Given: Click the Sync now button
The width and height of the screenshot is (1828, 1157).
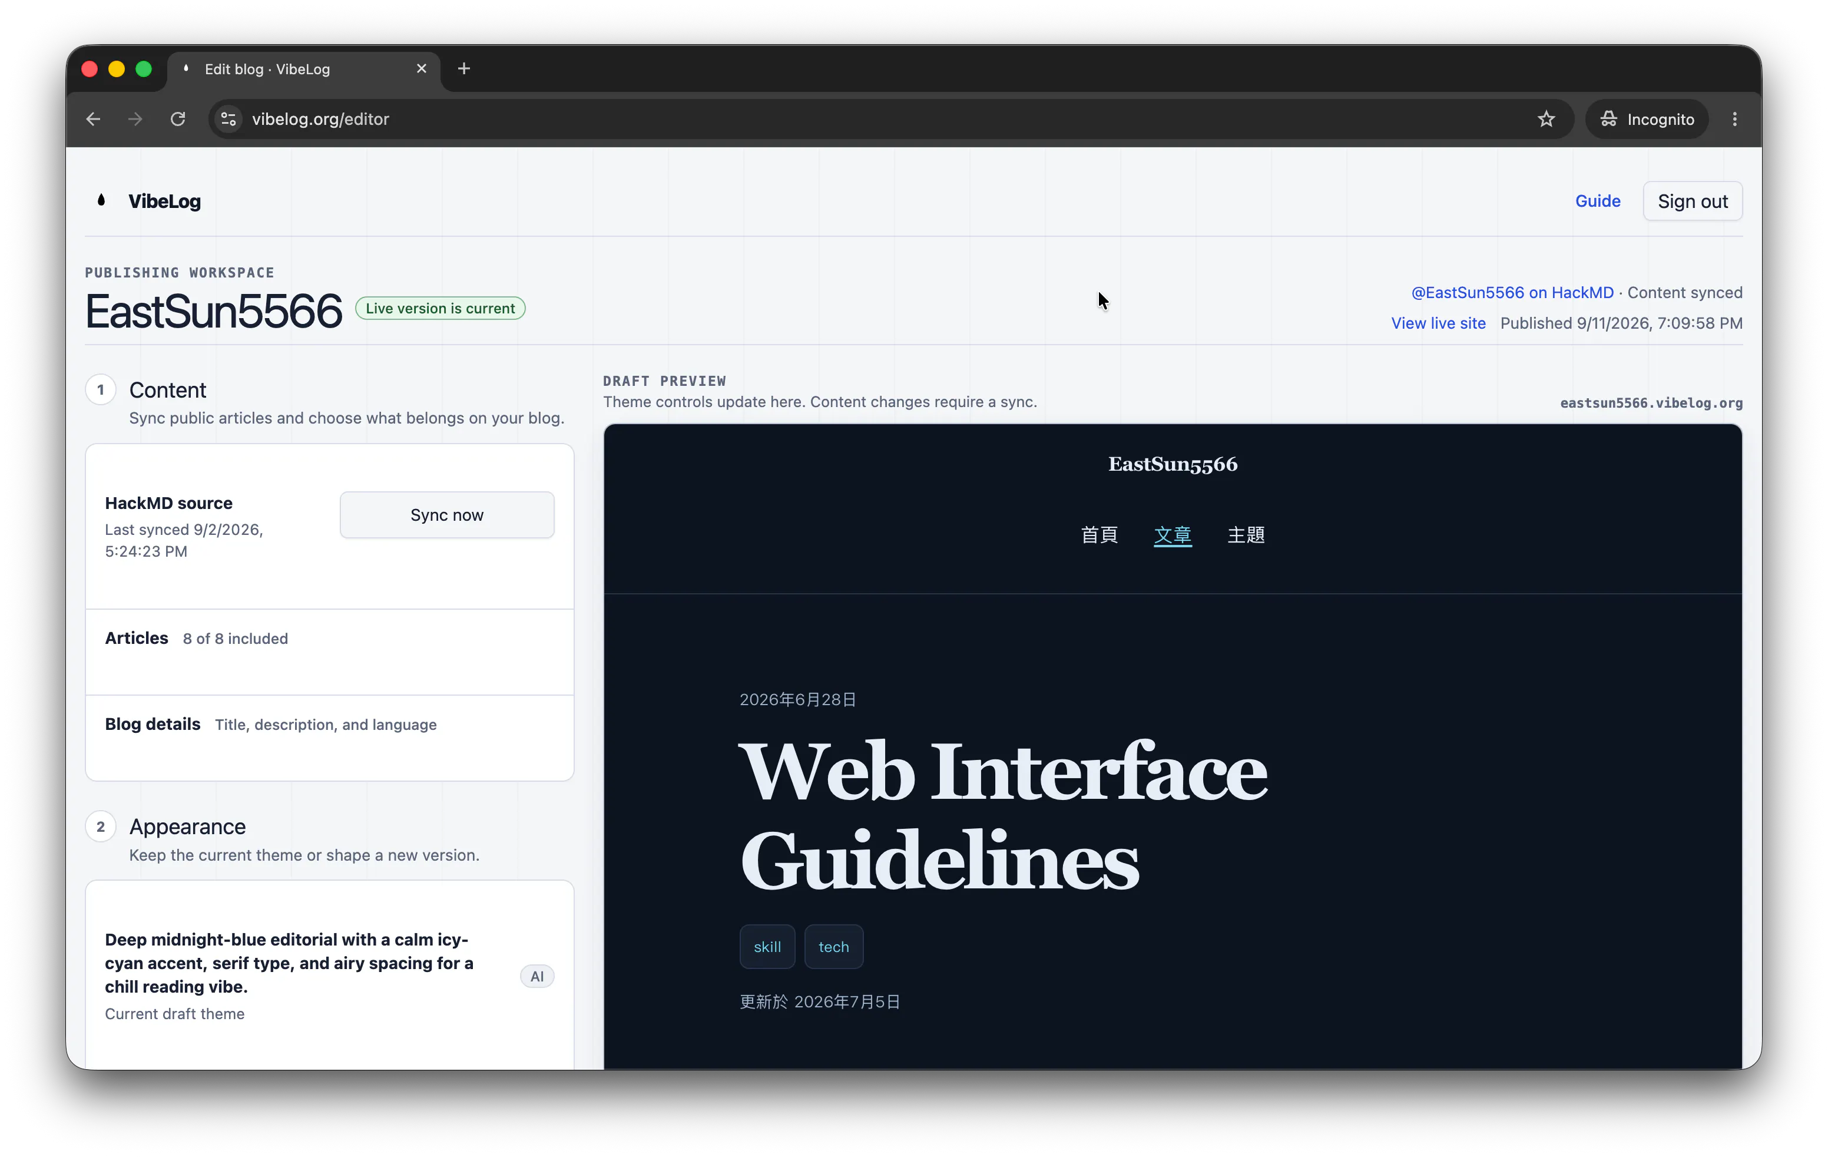Looking at the screenshot, I should tap(446, 515).
